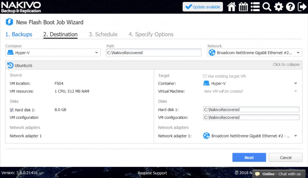
Task: Toggle the Hard disk 1 checkbox
Action: pos(12,110)
